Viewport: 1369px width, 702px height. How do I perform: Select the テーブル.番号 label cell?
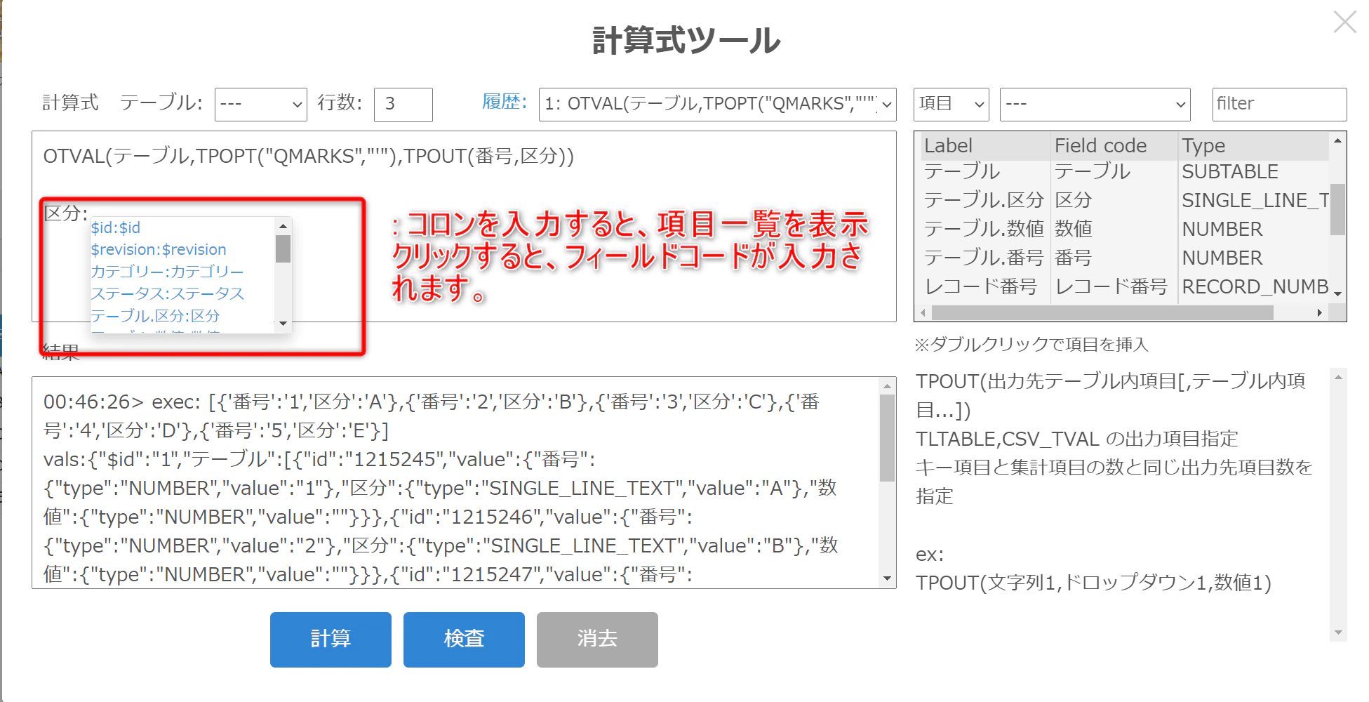pos(986,258)
